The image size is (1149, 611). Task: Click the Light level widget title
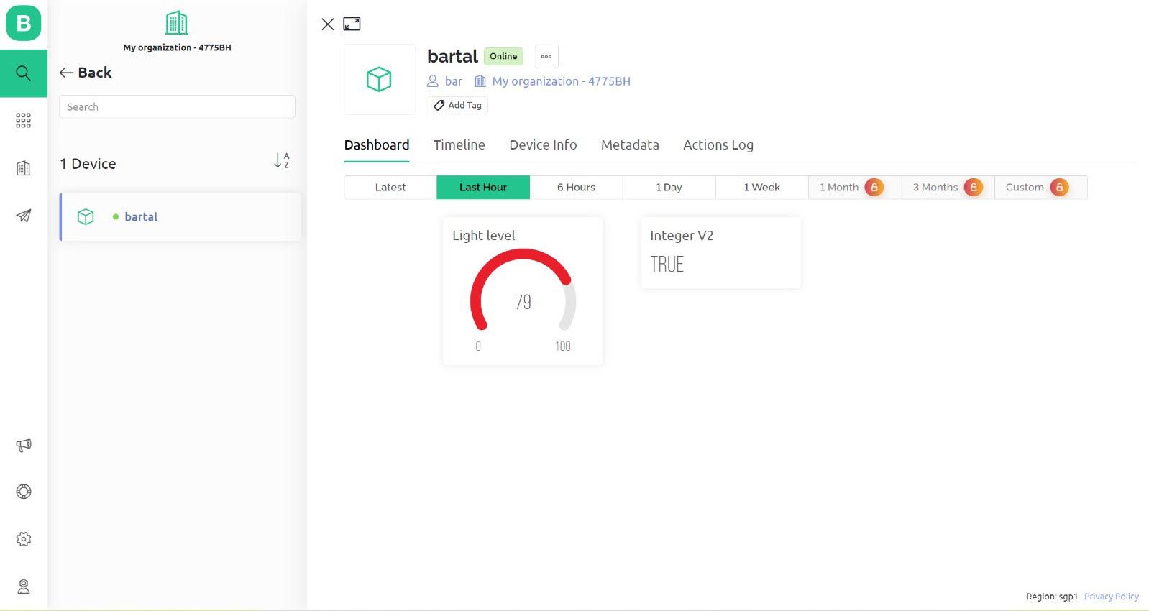tap(484, 236)
